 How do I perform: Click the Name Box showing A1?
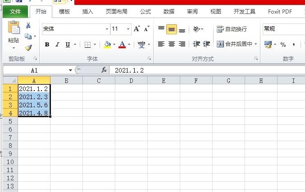click(34, 70)
